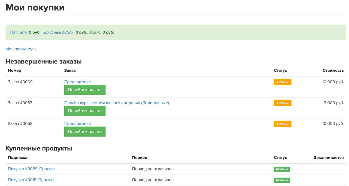Click Перейти к оплате for order #0058

85,132
